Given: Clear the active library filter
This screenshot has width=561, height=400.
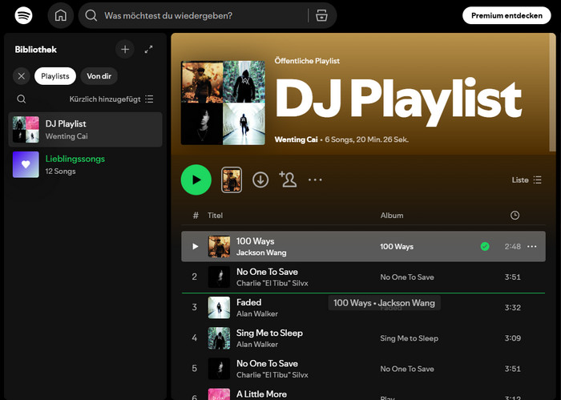Looking at the screenshot, I should coord(22,76).
